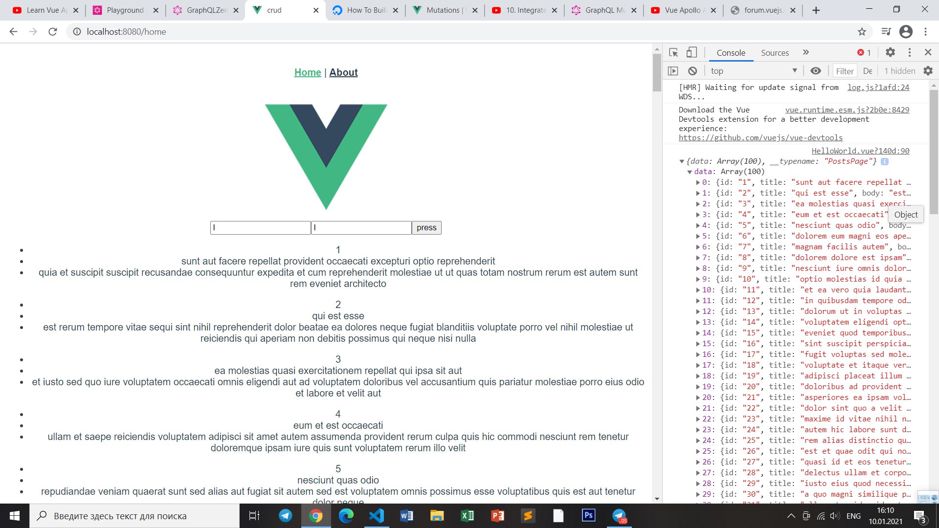Image resolution: width=939 pixels, height=528 pixels.
Task: Open DevTools three-dot customize menu
Action: pos(910,52)
